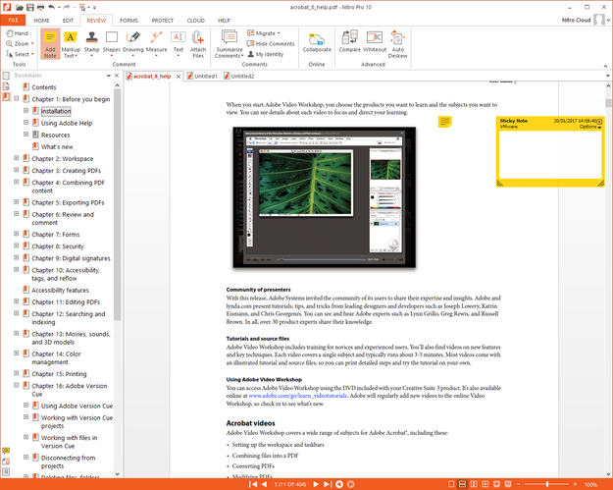The image size is (613, 490).
Task: Activate the Drawing pencil tool
Action: point(133,44)
